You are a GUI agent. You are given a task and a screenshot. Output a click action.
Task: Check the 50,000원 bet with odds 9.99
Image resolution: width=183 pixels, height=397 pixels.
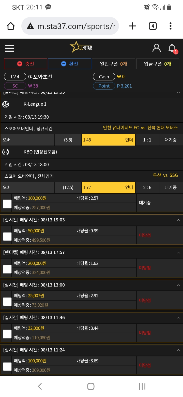point(7,236)
